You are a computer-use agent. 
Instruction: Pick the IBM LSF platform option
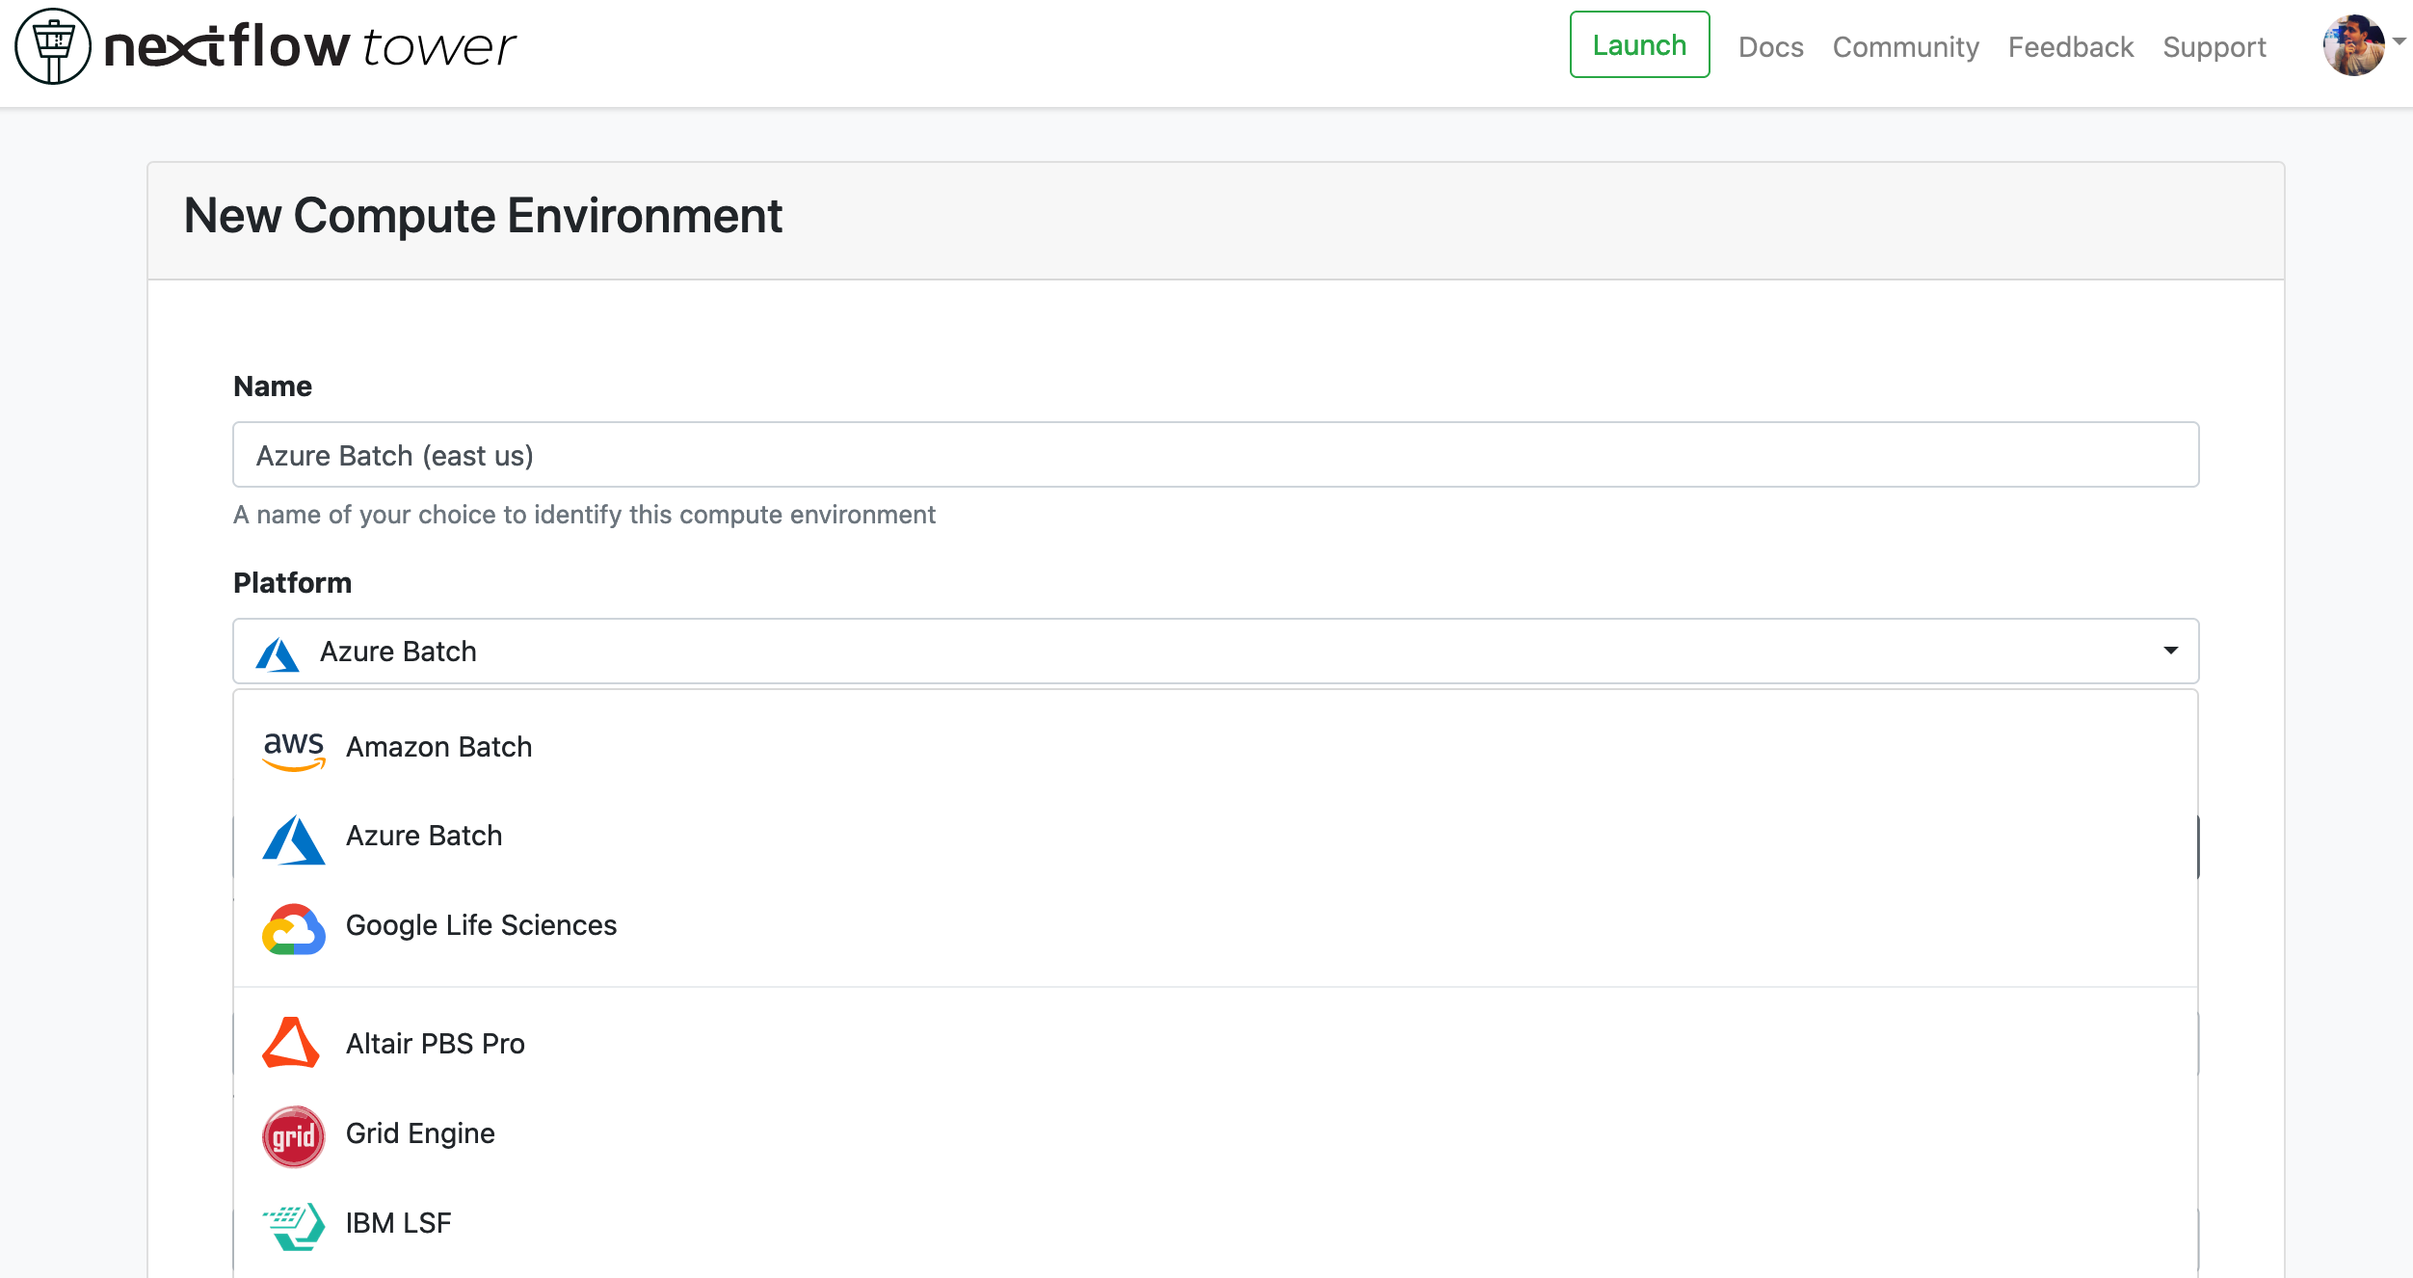[x=398, y=1223]
